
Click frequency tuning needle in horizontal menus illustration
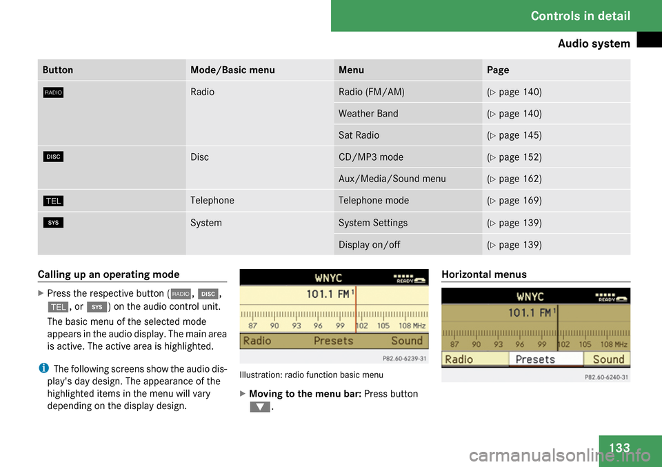pos(558,328)
